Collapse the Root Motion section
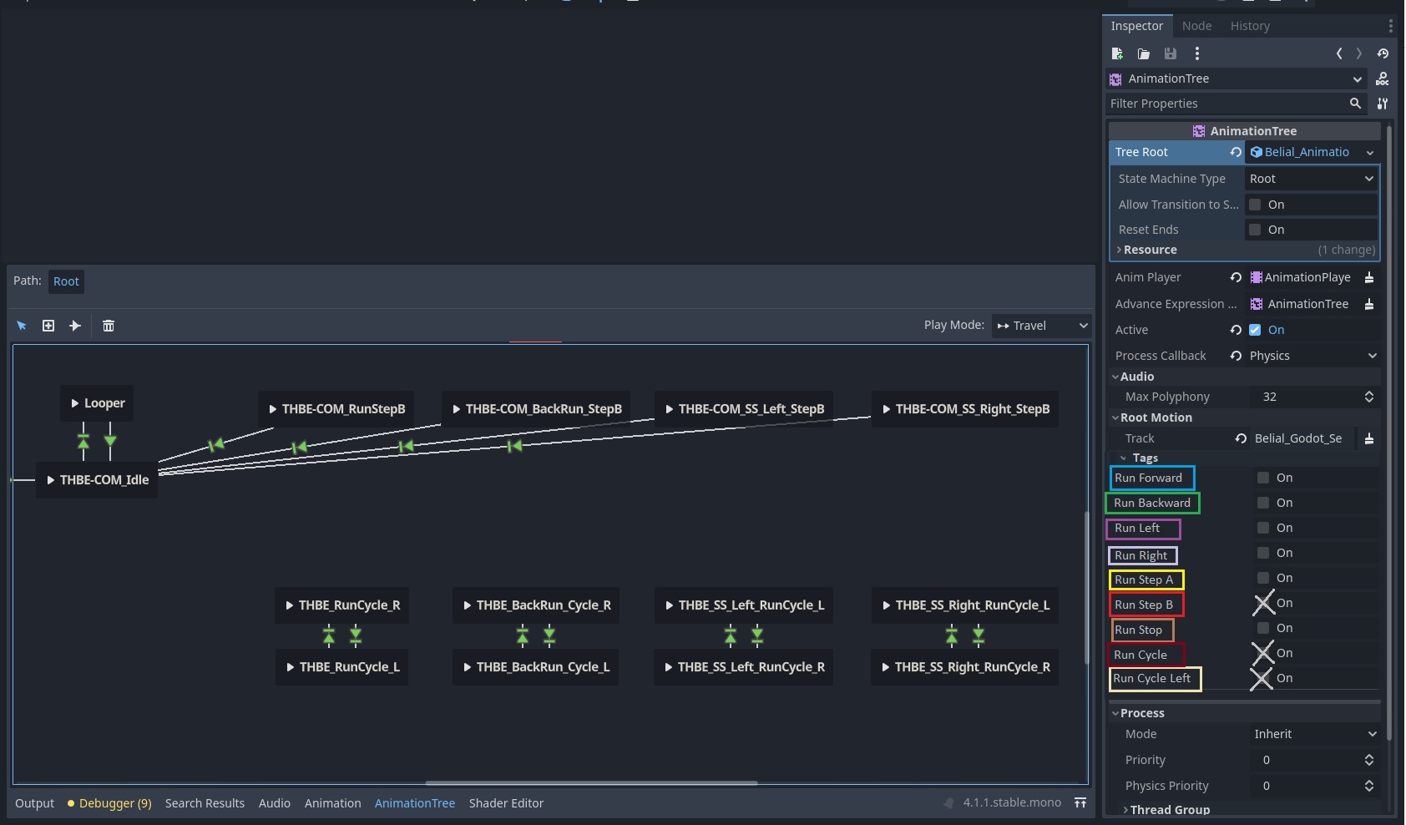 click(1116, 418)
